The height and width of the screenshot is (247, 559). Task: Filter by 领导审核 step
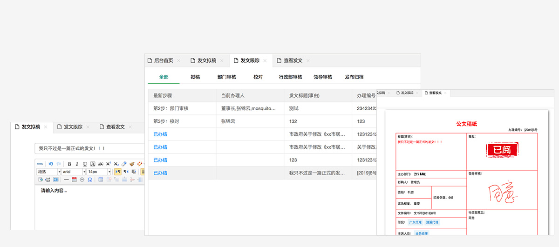pos(323,77)
